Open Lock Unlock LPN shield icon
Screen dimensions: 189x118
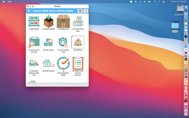pos(63,42)
